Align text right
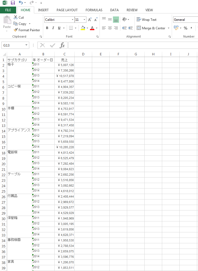198x271 pixels. pyautogui.click(x=116, y=28)
